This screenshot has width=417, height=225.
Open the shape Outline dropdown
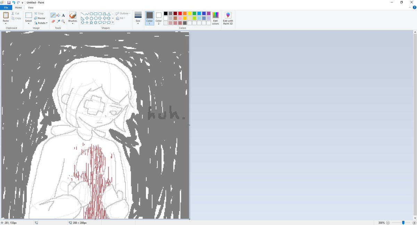tap(123, 14)
